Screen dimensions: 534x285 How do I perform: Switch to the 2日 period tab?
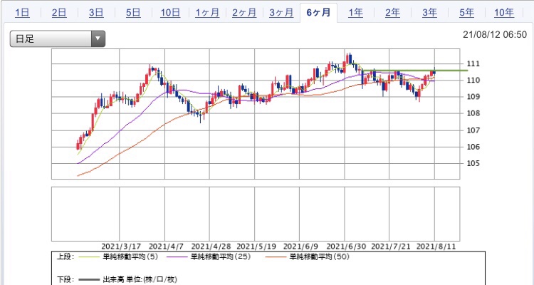click(59, 13)
